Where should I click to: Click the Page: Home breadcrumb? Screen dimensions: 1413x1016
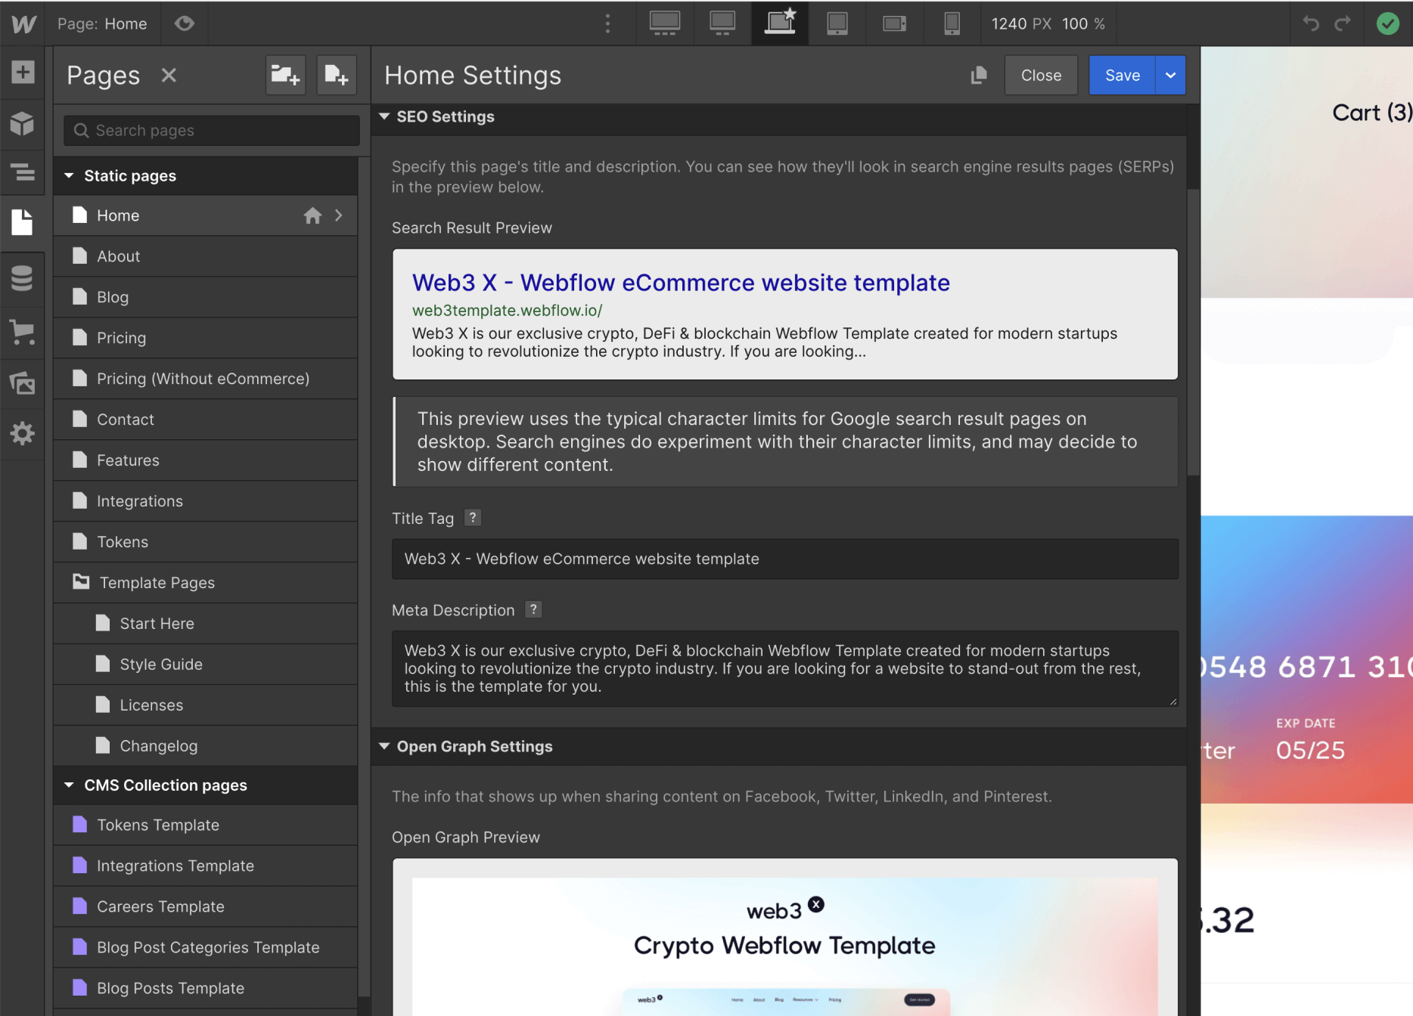[x=103, y=23]
